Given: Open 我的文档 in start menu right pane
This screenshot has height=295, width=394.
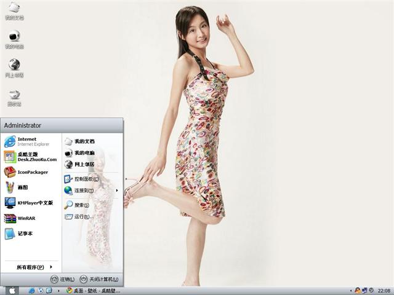Looking at the screenshot, I should [79, 141].
